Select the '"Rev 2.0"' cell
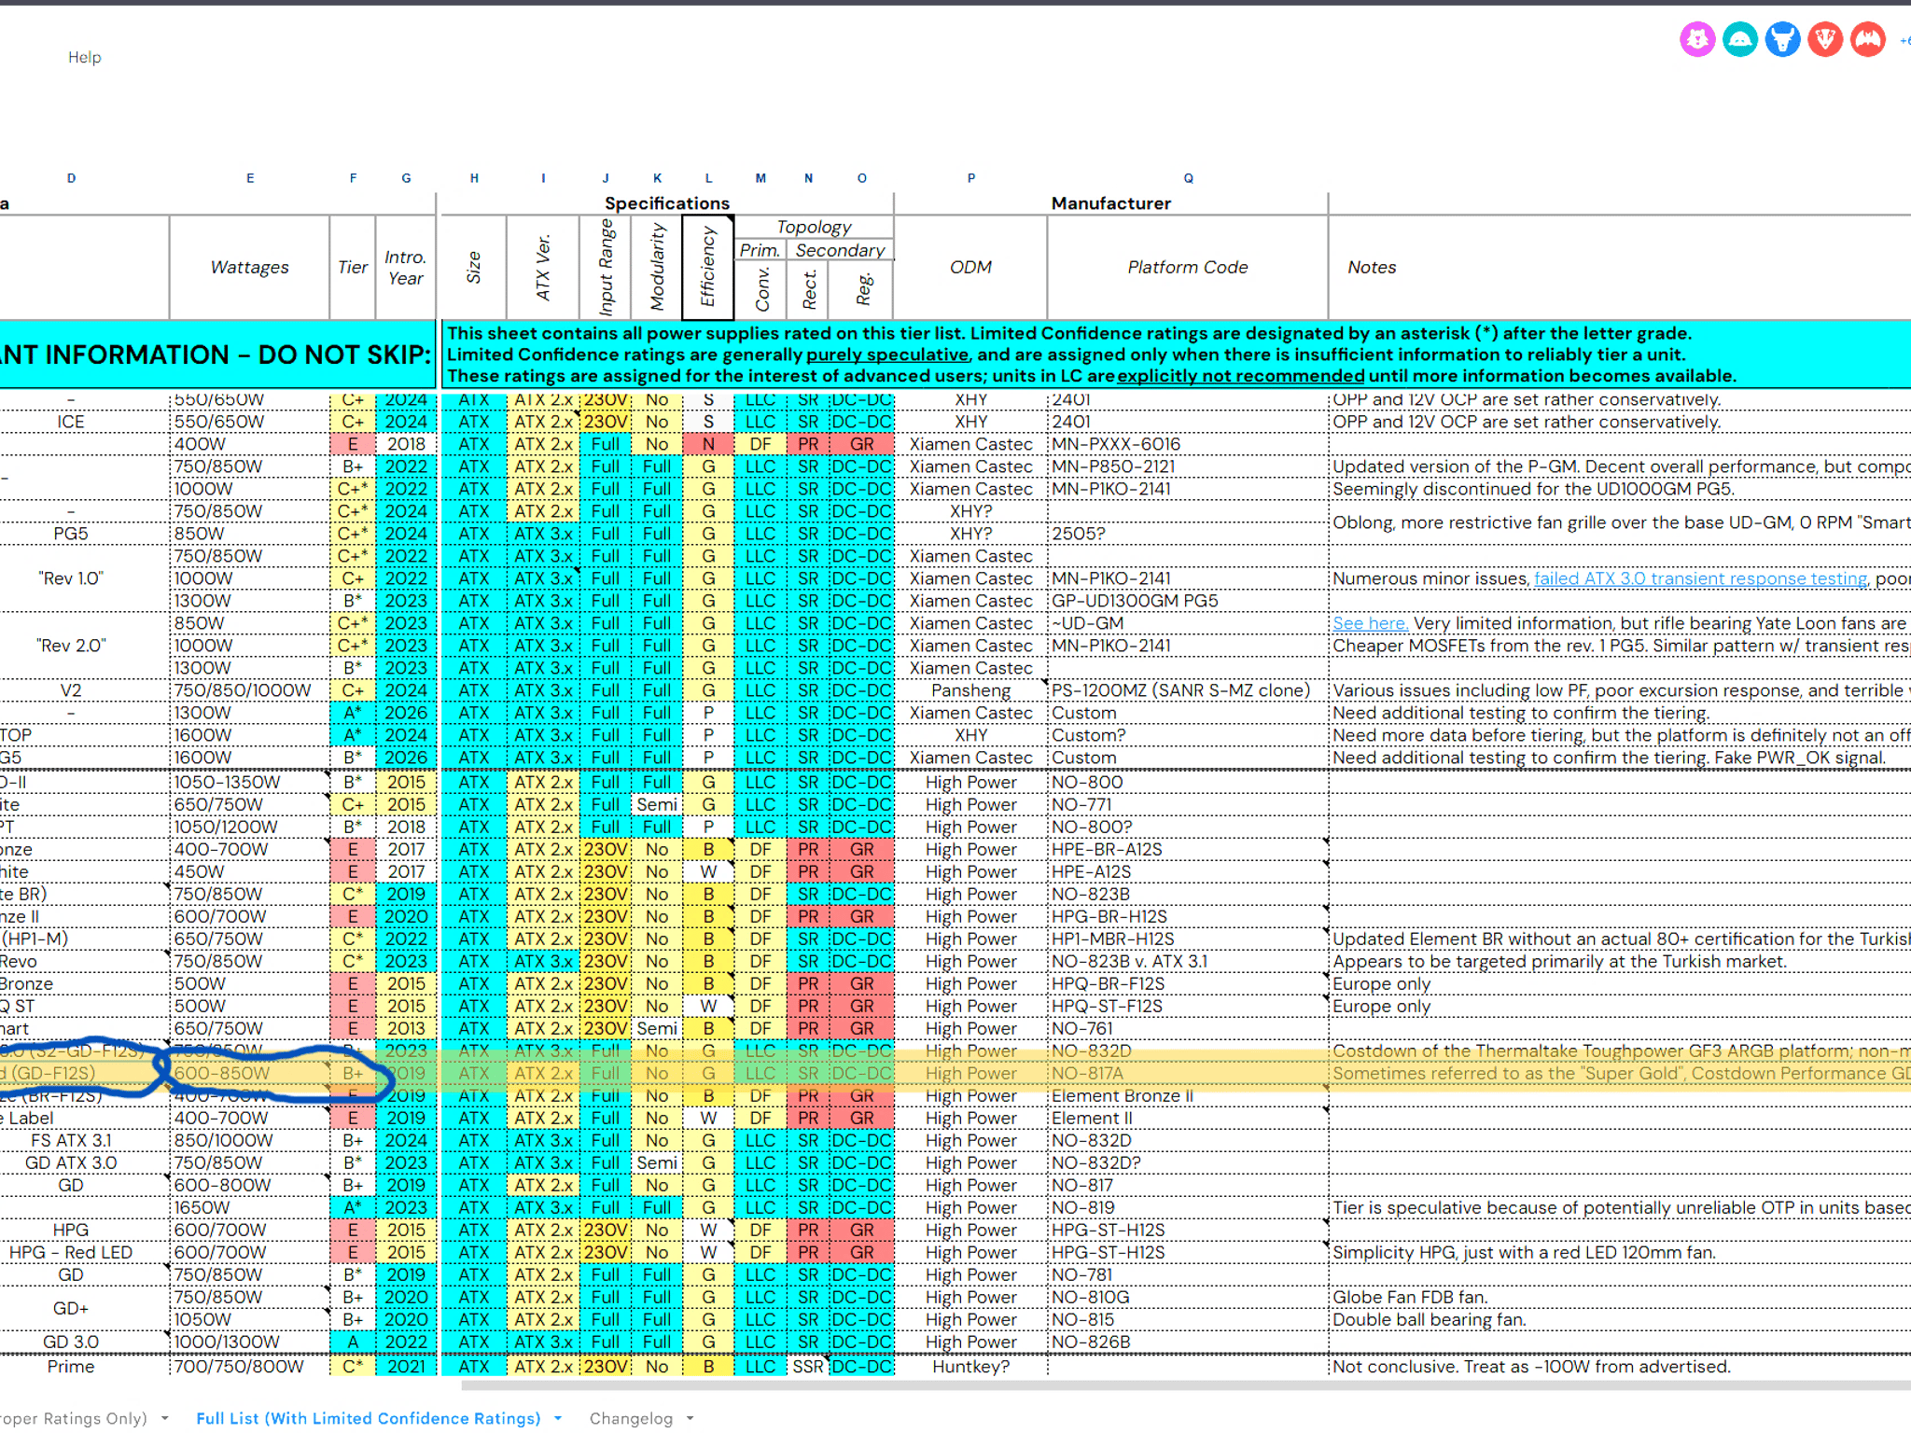The image size is (1911, 1433). [72, 646]
